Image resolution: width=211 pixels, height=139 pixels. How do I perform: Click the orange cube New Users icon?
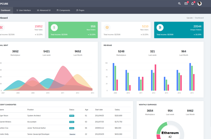click(107, 27)
